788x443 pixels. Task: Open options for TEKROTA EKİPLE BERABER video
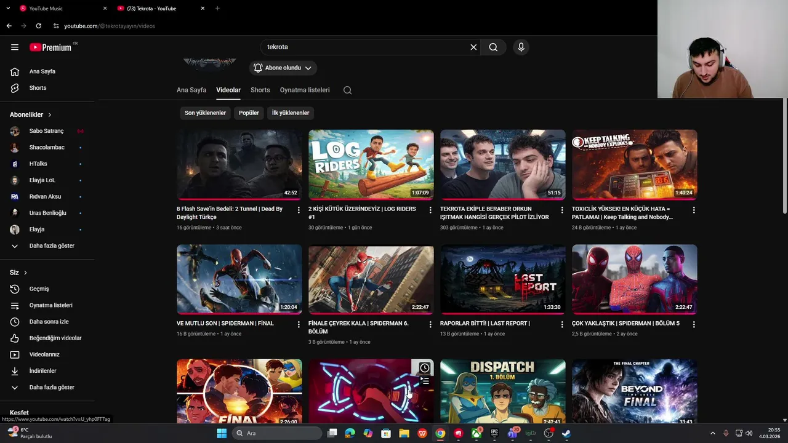(562, 210)
